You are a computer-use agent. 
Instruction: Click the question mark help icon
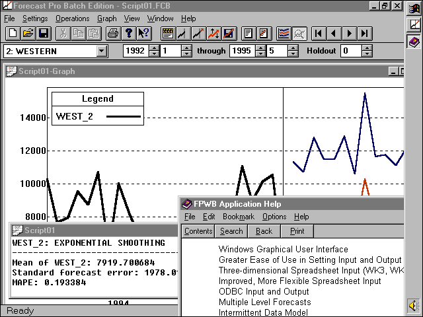(129, 34)
